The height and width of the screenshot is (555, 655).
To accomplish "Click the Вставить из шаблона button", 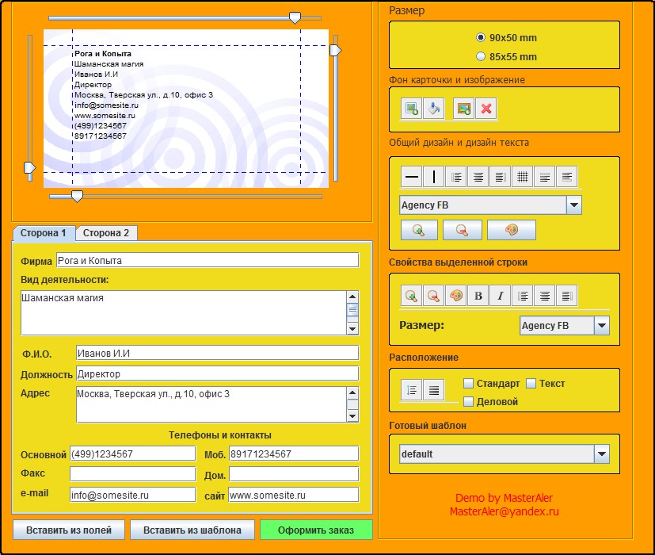I will pyautogui.click(x=192, y=530).
